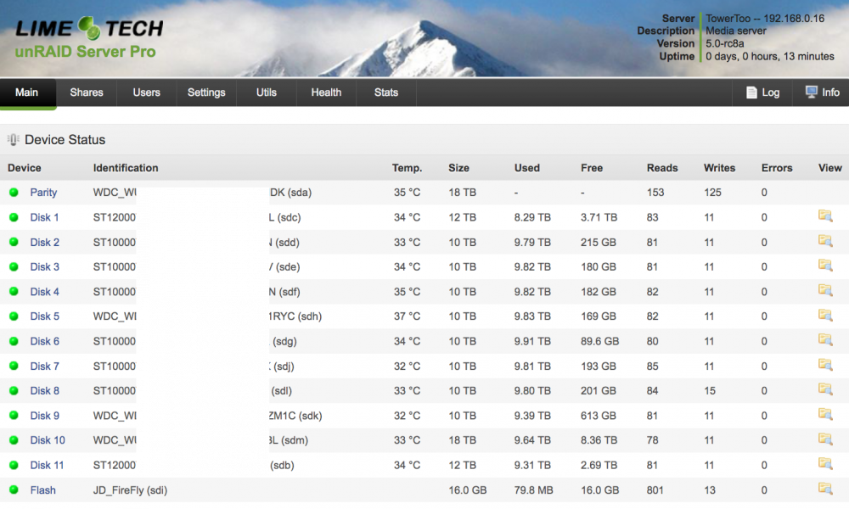Screen dimensions: 849x509
Task: Click the 613 GB free value
Action: pyautogui.click(x=599, y=416)
